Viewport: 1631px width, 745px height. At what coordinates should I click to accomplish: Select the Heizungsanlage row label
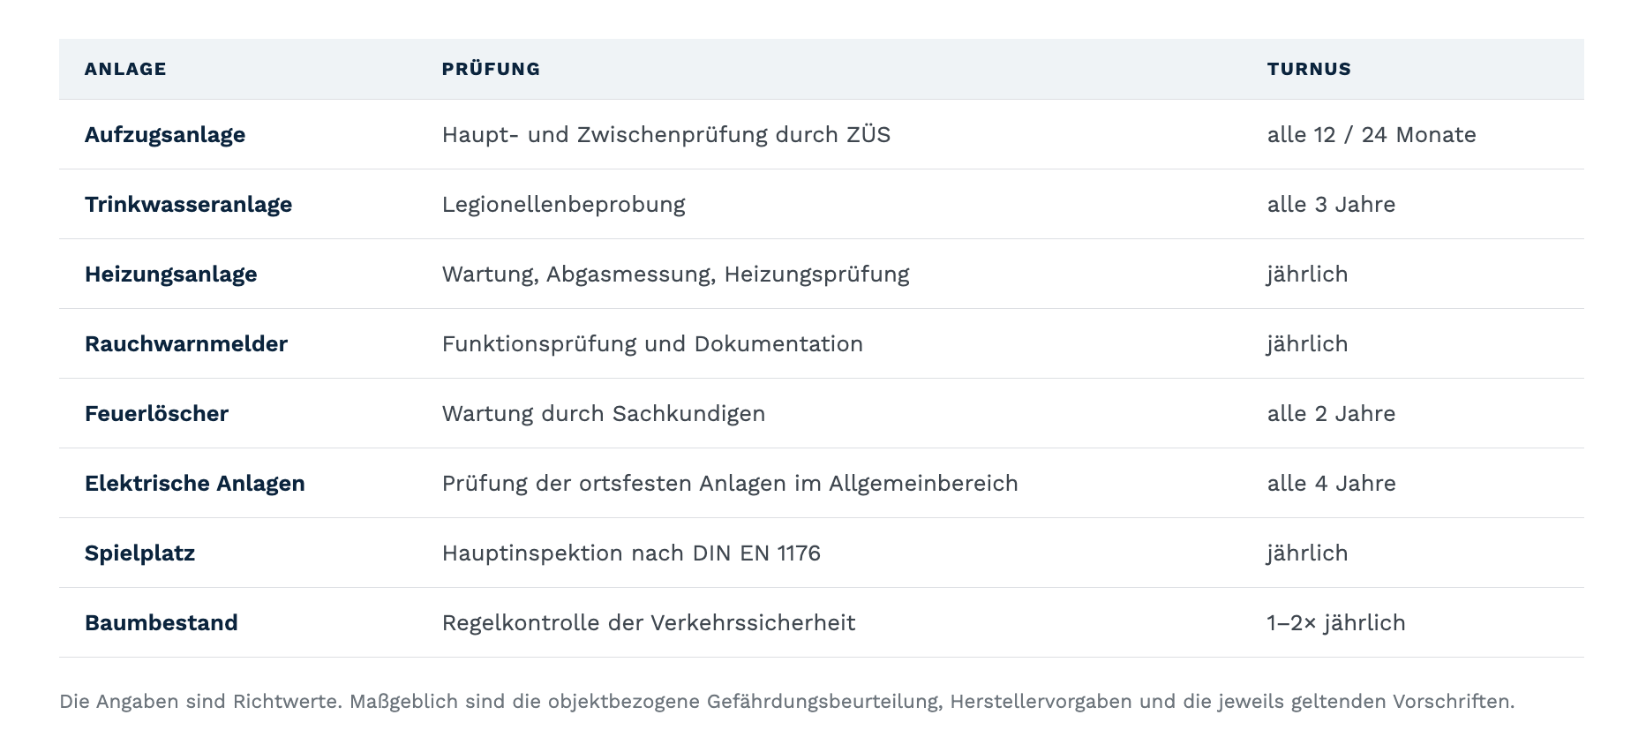pos(171,275)
